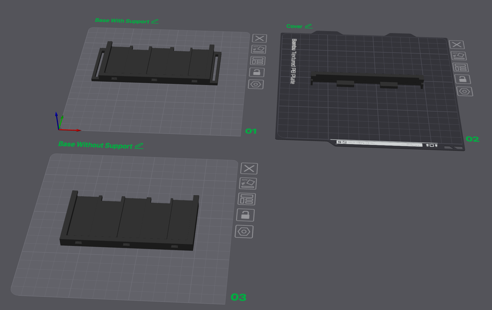492x310 pixels.
Task: Open plate settings for the Cover plate
Action: tap(465, 91)
